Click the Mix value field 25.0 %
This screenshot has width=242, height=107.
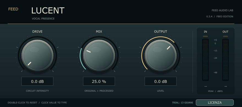pyautogui.click(x=99, y=81)
